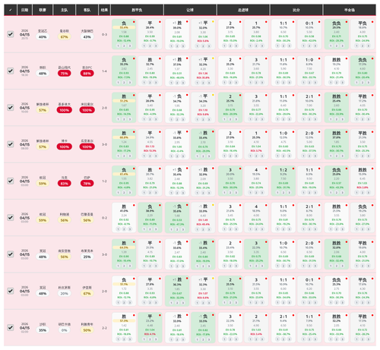Click circle 3 on -1 负 card, 0-2 row
The width and height of the screenshot is (380, 350).
(183, 229)
